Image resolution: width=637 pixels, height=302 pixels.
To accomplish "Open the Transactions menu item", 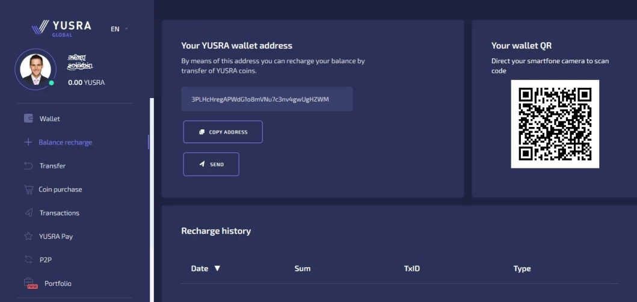I will pyautogui.click(x=59, y=213).
